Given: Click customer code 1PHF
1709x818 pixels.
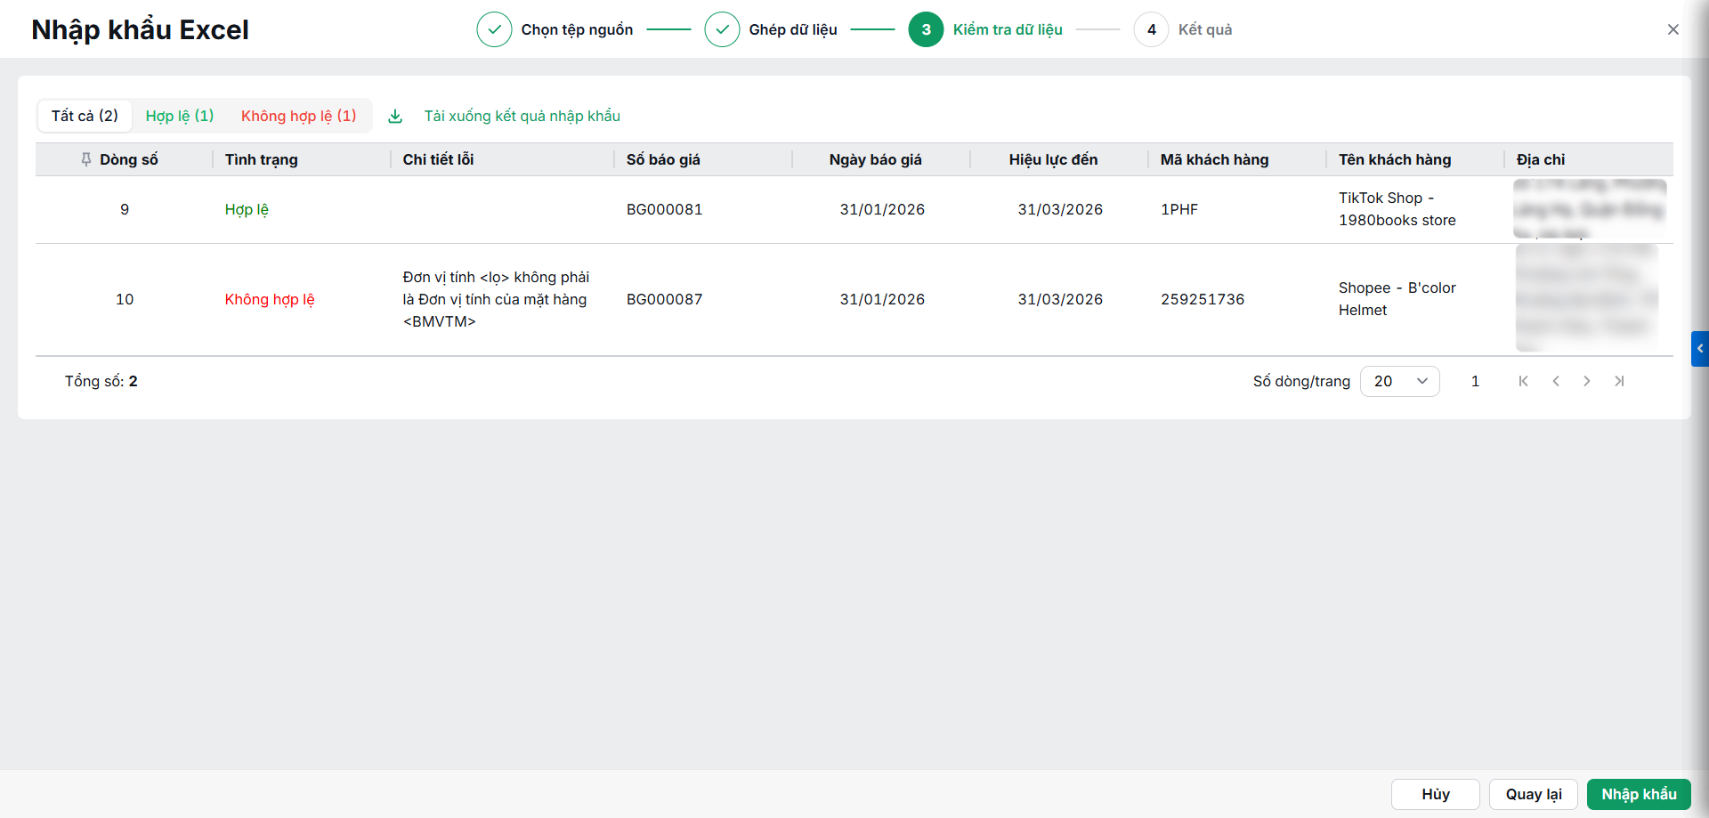Looking at the screenshot, I should [x=1179, y=209].
